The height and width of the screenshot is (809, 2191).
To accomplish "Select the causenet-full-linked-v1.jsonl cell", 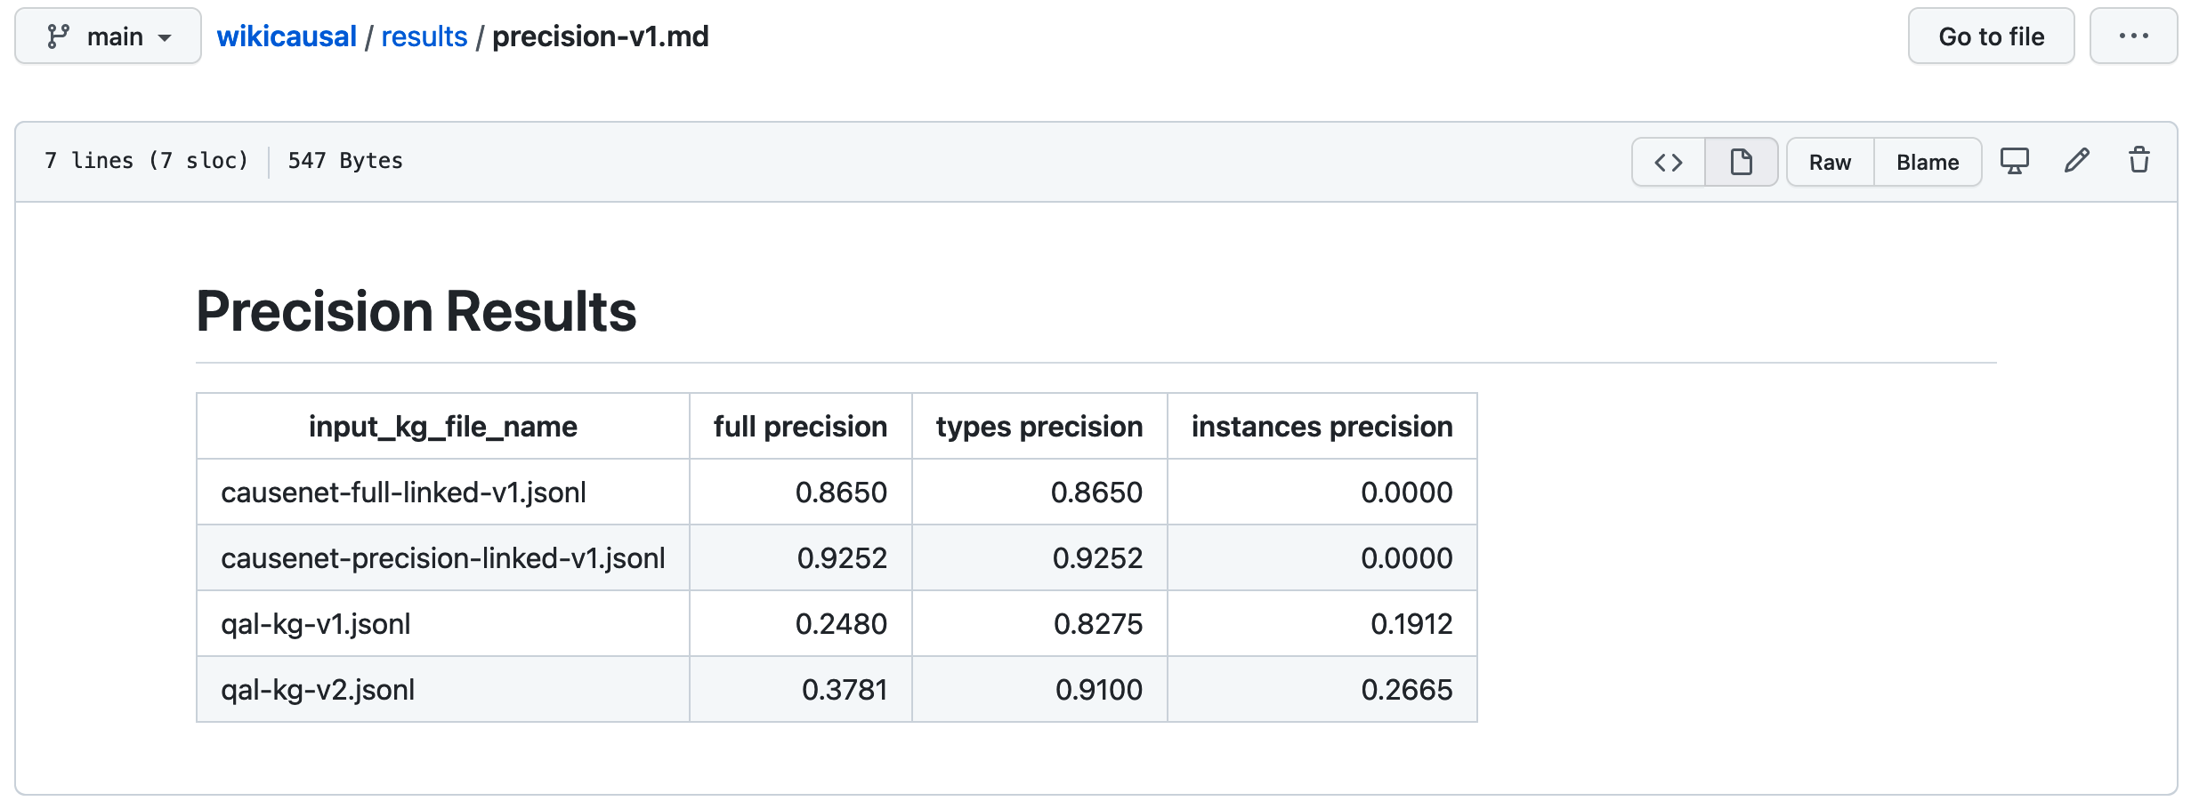I will click(403, 493).
